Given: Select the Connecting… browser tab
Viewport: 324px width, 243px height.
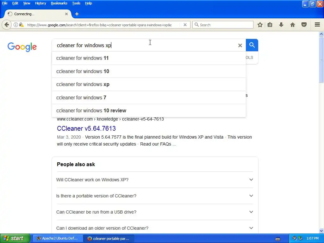Looking at the screenshot, I should (38, 14).
